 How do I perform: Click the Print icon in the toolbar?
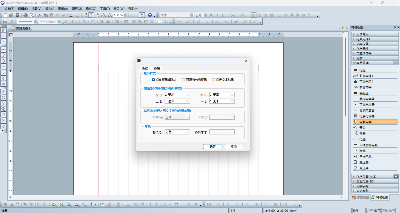(25, 15)
